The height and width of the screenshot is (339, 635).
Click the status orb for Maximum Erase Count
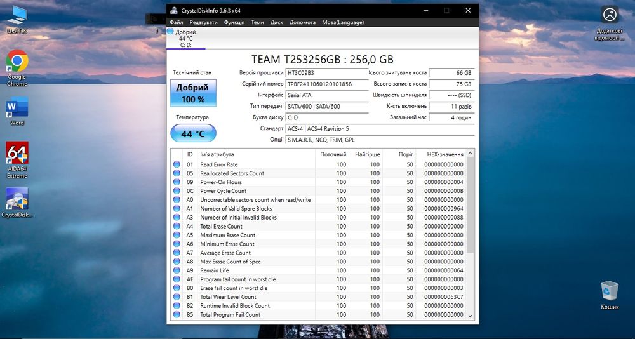pyautogui.click(x=177, y=235)
